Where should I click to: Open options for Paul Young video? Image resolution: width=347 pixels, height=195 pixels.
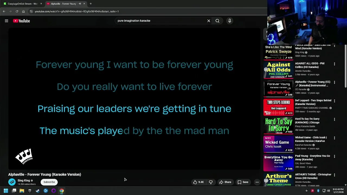click(x=334, y=156)
